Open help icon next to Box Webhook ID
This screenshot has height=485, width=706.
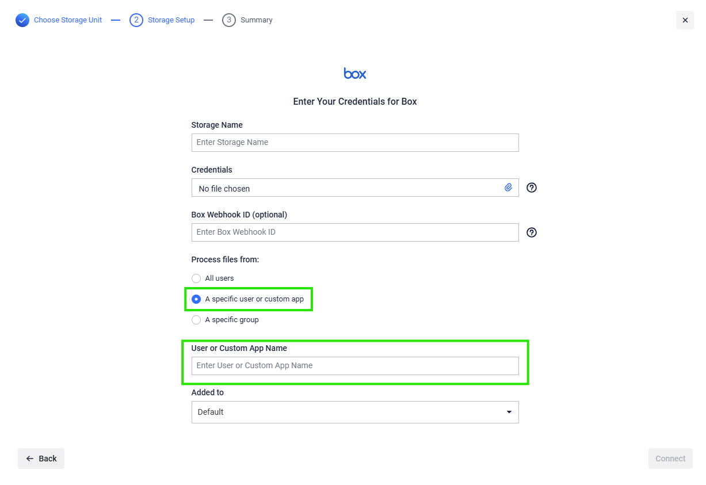point(532,232)
